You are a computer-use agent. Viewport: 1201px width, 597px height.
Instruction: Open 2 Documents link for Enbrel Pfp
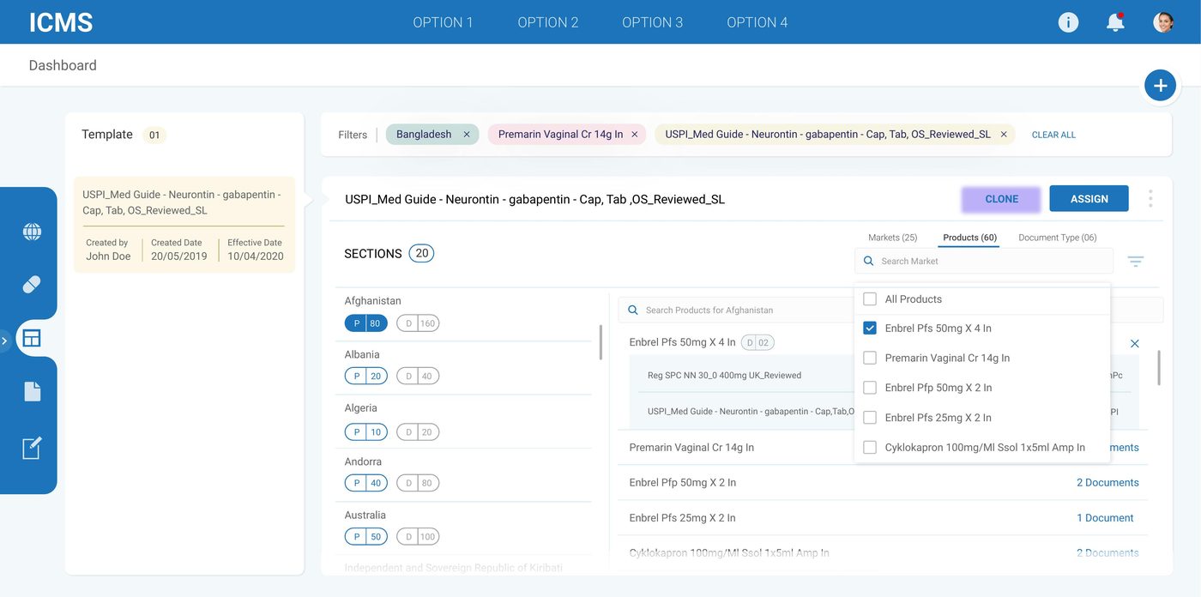click(1107, 483)
